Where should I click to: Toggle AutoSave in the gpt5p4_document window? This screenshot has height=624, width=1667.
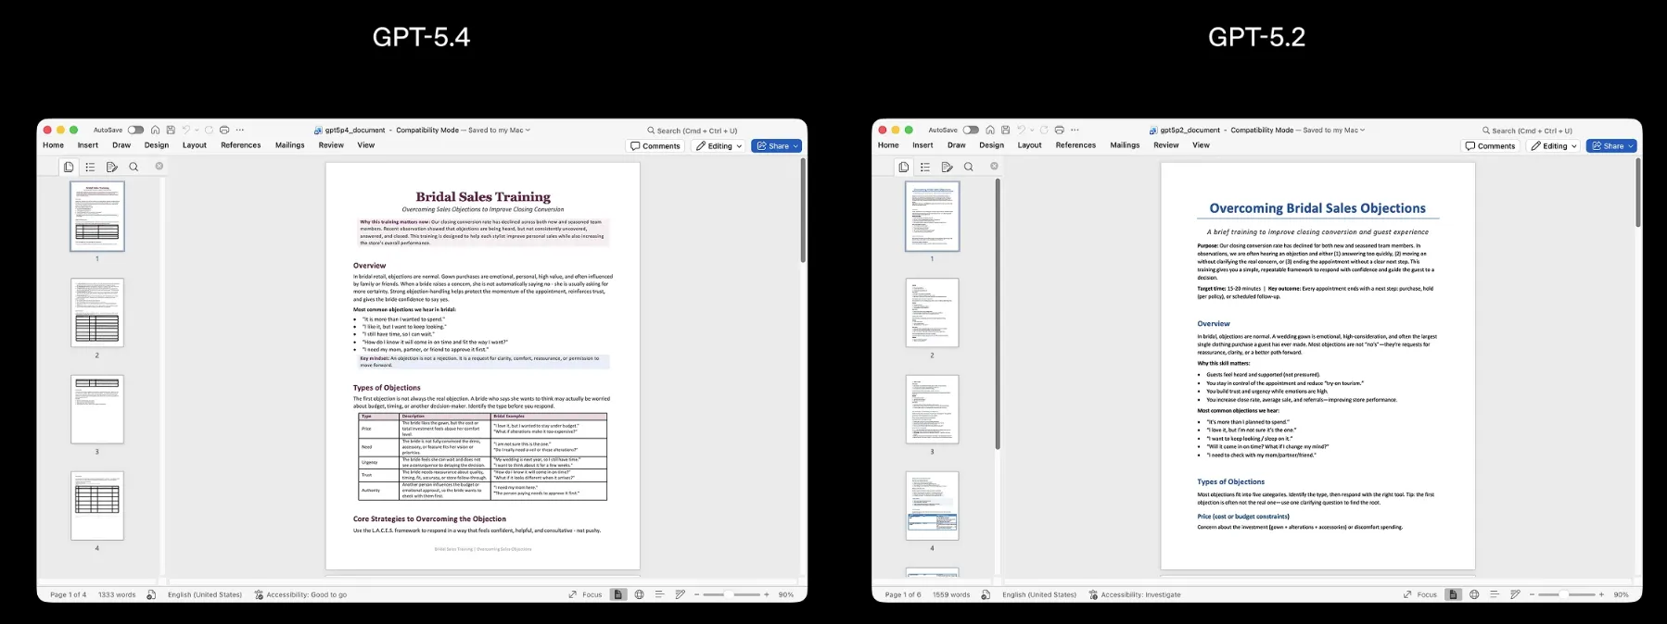[135, 131]
